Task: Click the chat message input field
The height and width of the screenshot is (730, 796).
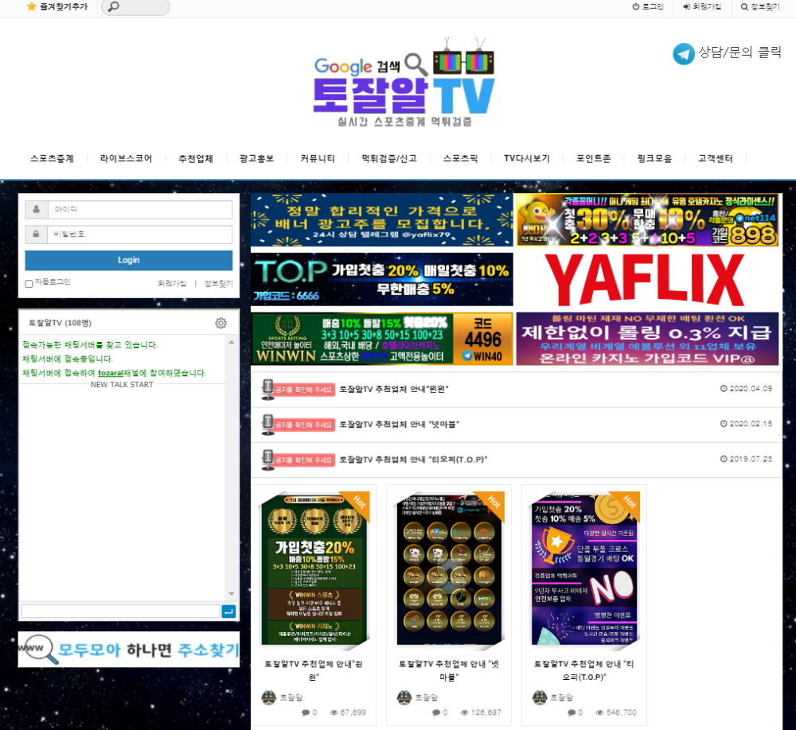Action: (120, 612)
